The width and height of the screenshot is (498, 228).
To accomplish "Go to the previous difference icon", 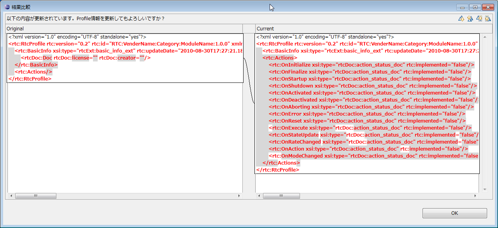I will [470, 18].
